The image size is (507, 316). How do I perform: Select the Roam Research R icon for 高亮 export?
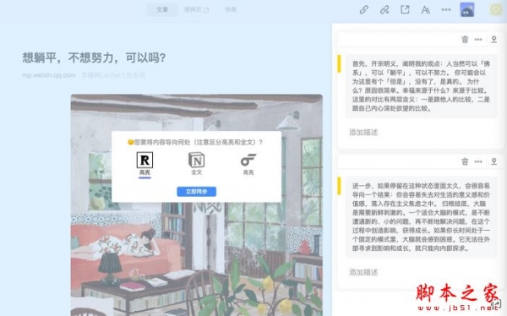click(x=144, y=160)
